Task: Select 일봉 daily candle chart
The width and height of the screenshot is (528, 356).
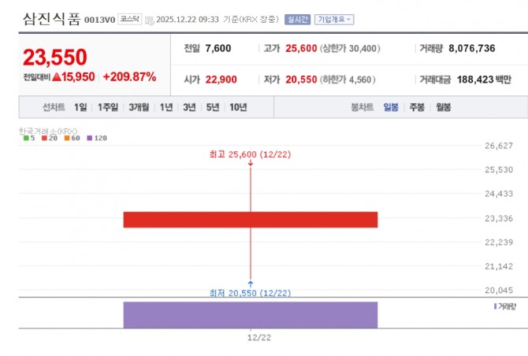Action: tap(392, 107)
